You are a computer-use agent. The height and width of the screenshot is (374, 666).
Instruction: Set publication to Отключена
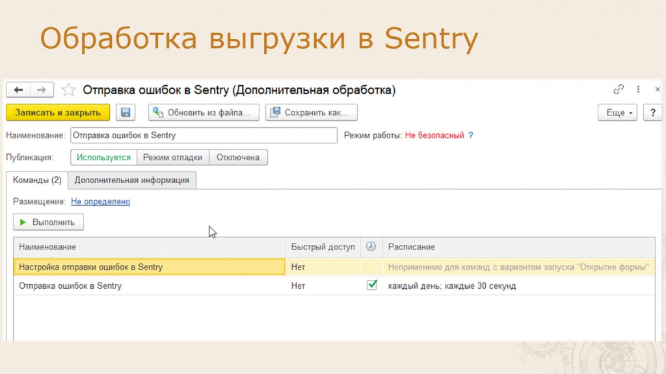pos(238,157)
